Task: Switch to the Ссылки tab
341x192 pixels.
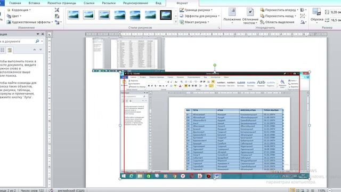Action: (x=89, y=3)
